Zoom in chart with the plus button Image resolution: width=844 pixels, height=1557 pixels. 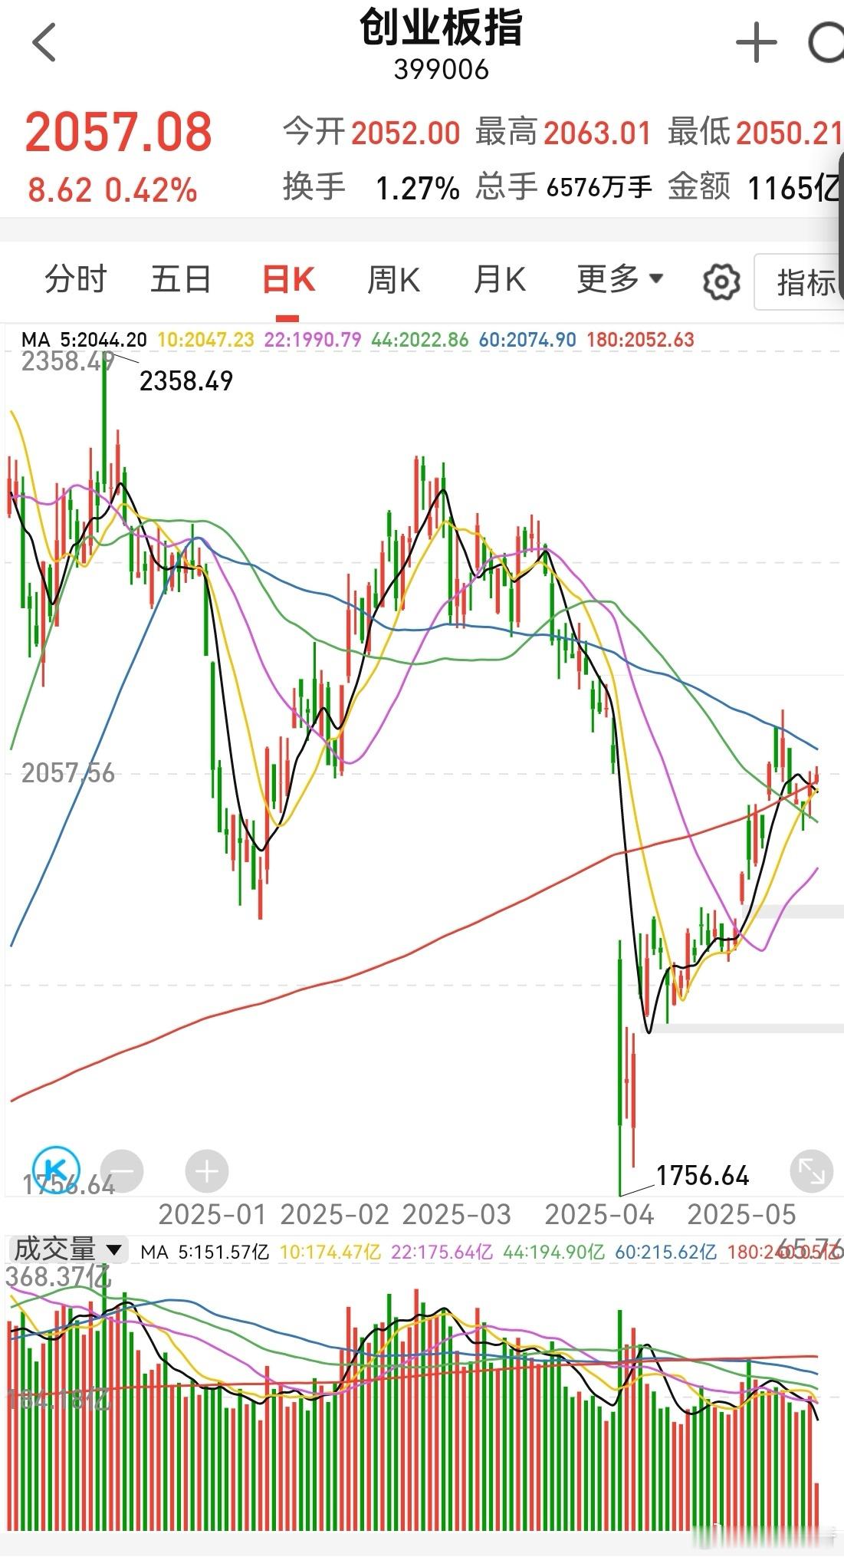tap(206, 1171)
